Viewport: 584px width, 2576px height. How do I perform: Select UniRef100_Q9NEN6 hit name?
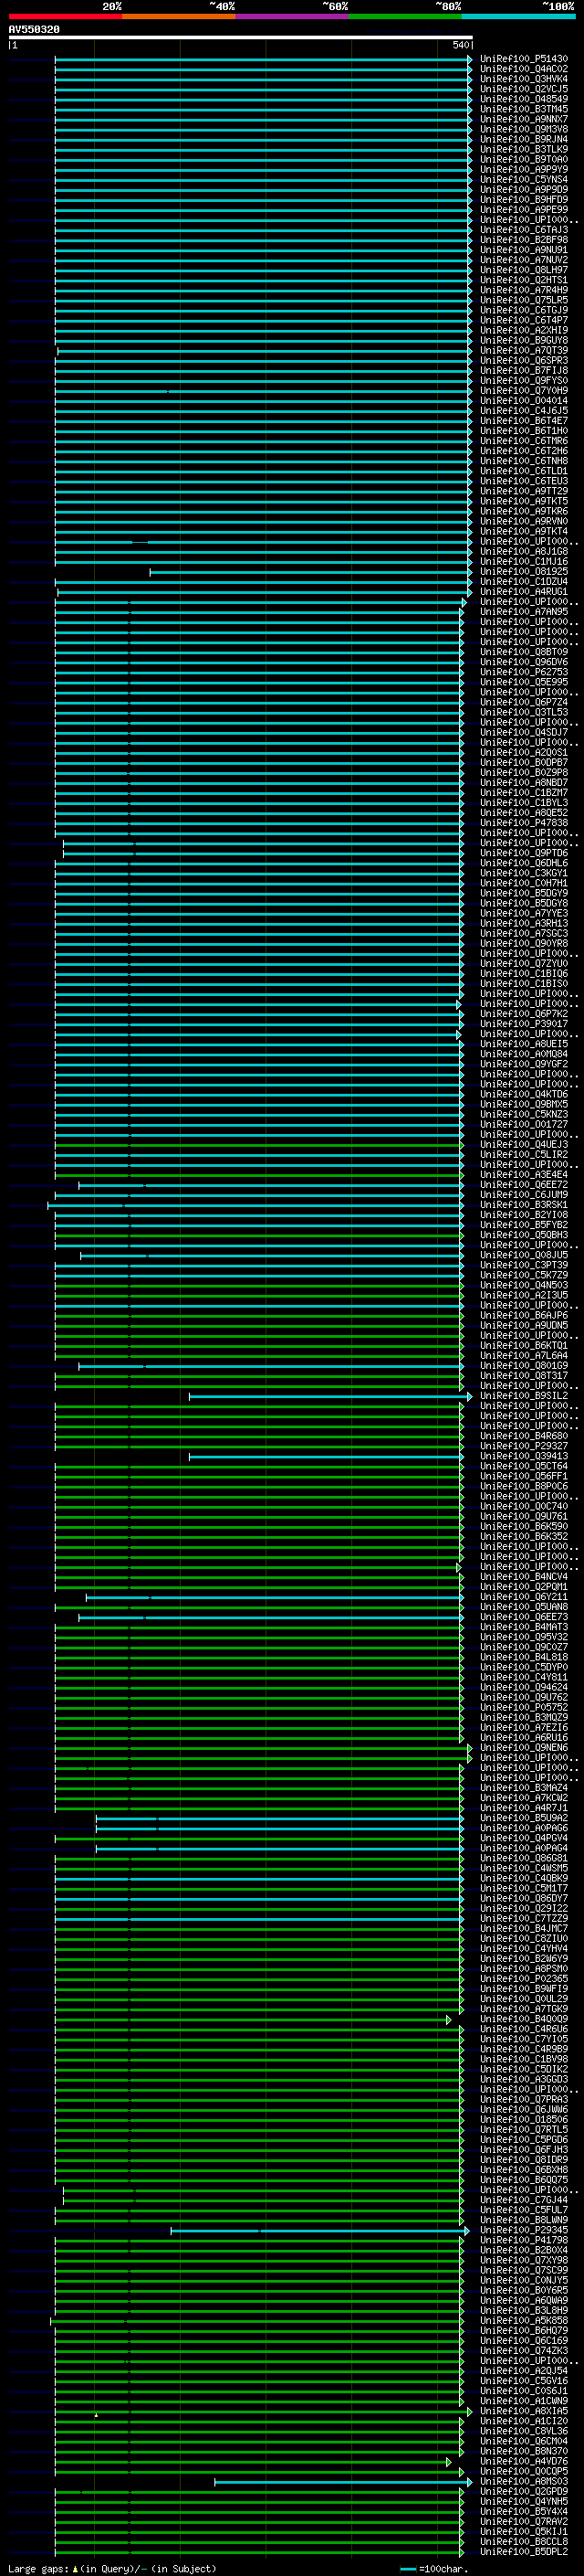[524, 1748]
